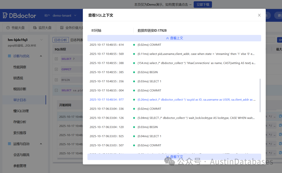The height and width of the screenshot is (173, 282).
Task: Go to 索引推荐 in the sidebar
Action: (20, 133)
